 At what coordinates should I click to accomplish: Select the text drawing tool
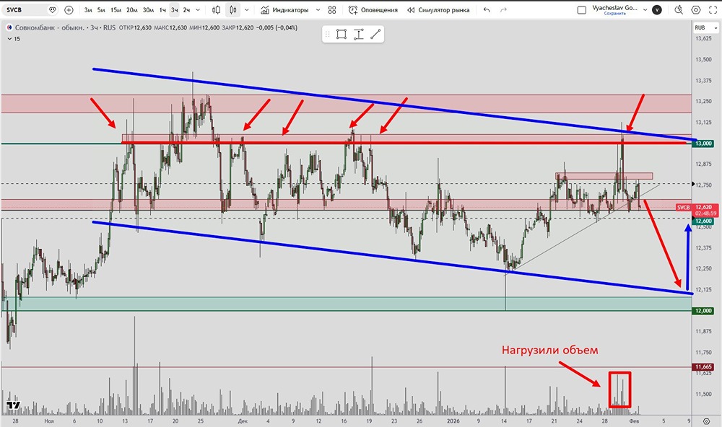tap(358, 34)
